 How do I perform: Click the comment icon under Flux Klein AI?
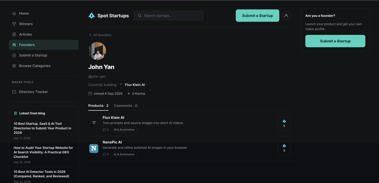[104, 129]
